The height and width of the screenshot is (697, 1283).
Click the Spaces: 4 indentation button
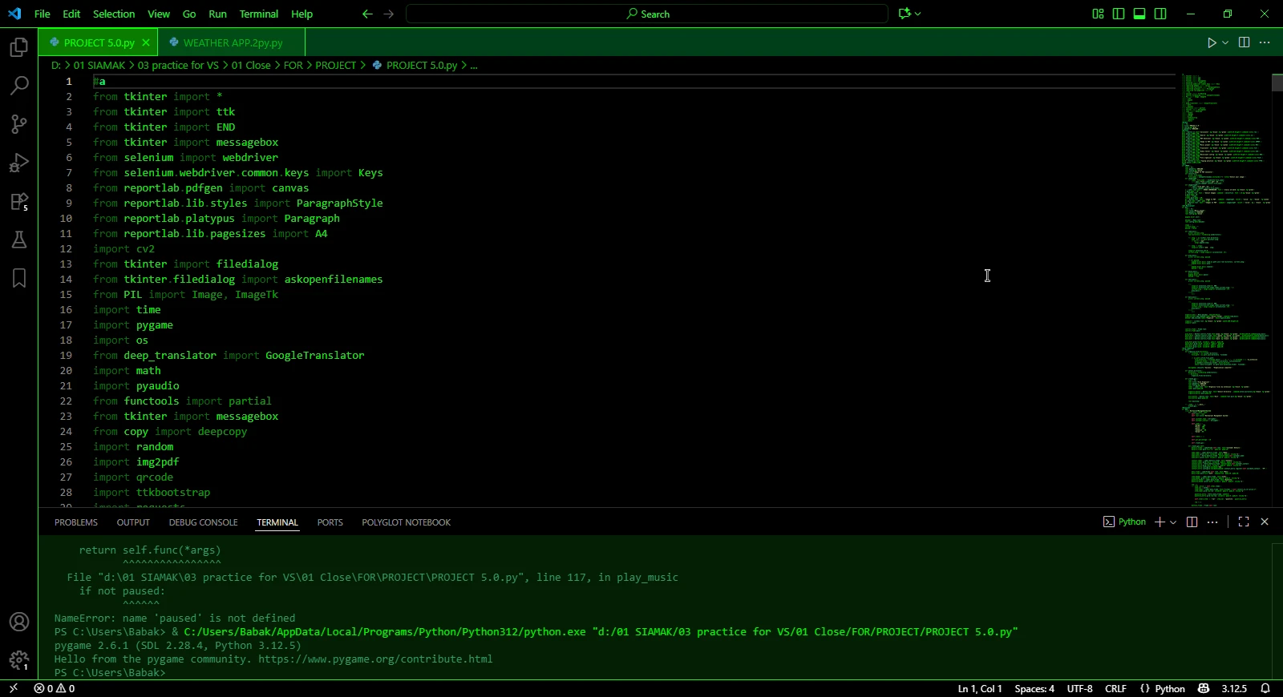1034,689
